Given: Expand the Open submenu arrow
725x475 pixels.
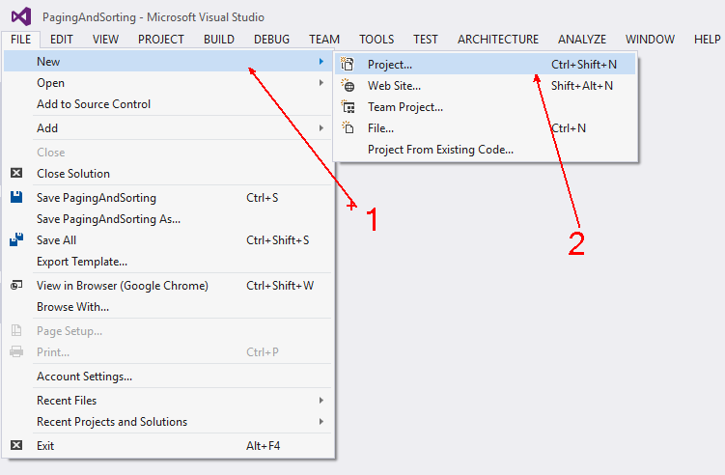Looking at the screenshot, I should 321,83.
